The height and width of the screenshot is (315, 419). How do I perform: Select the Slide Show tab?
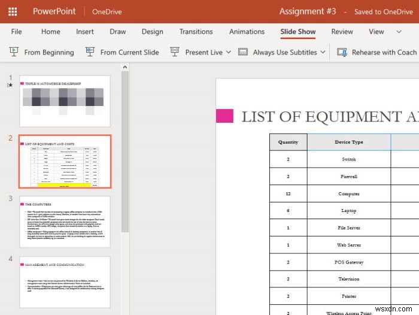pos(298,32)
